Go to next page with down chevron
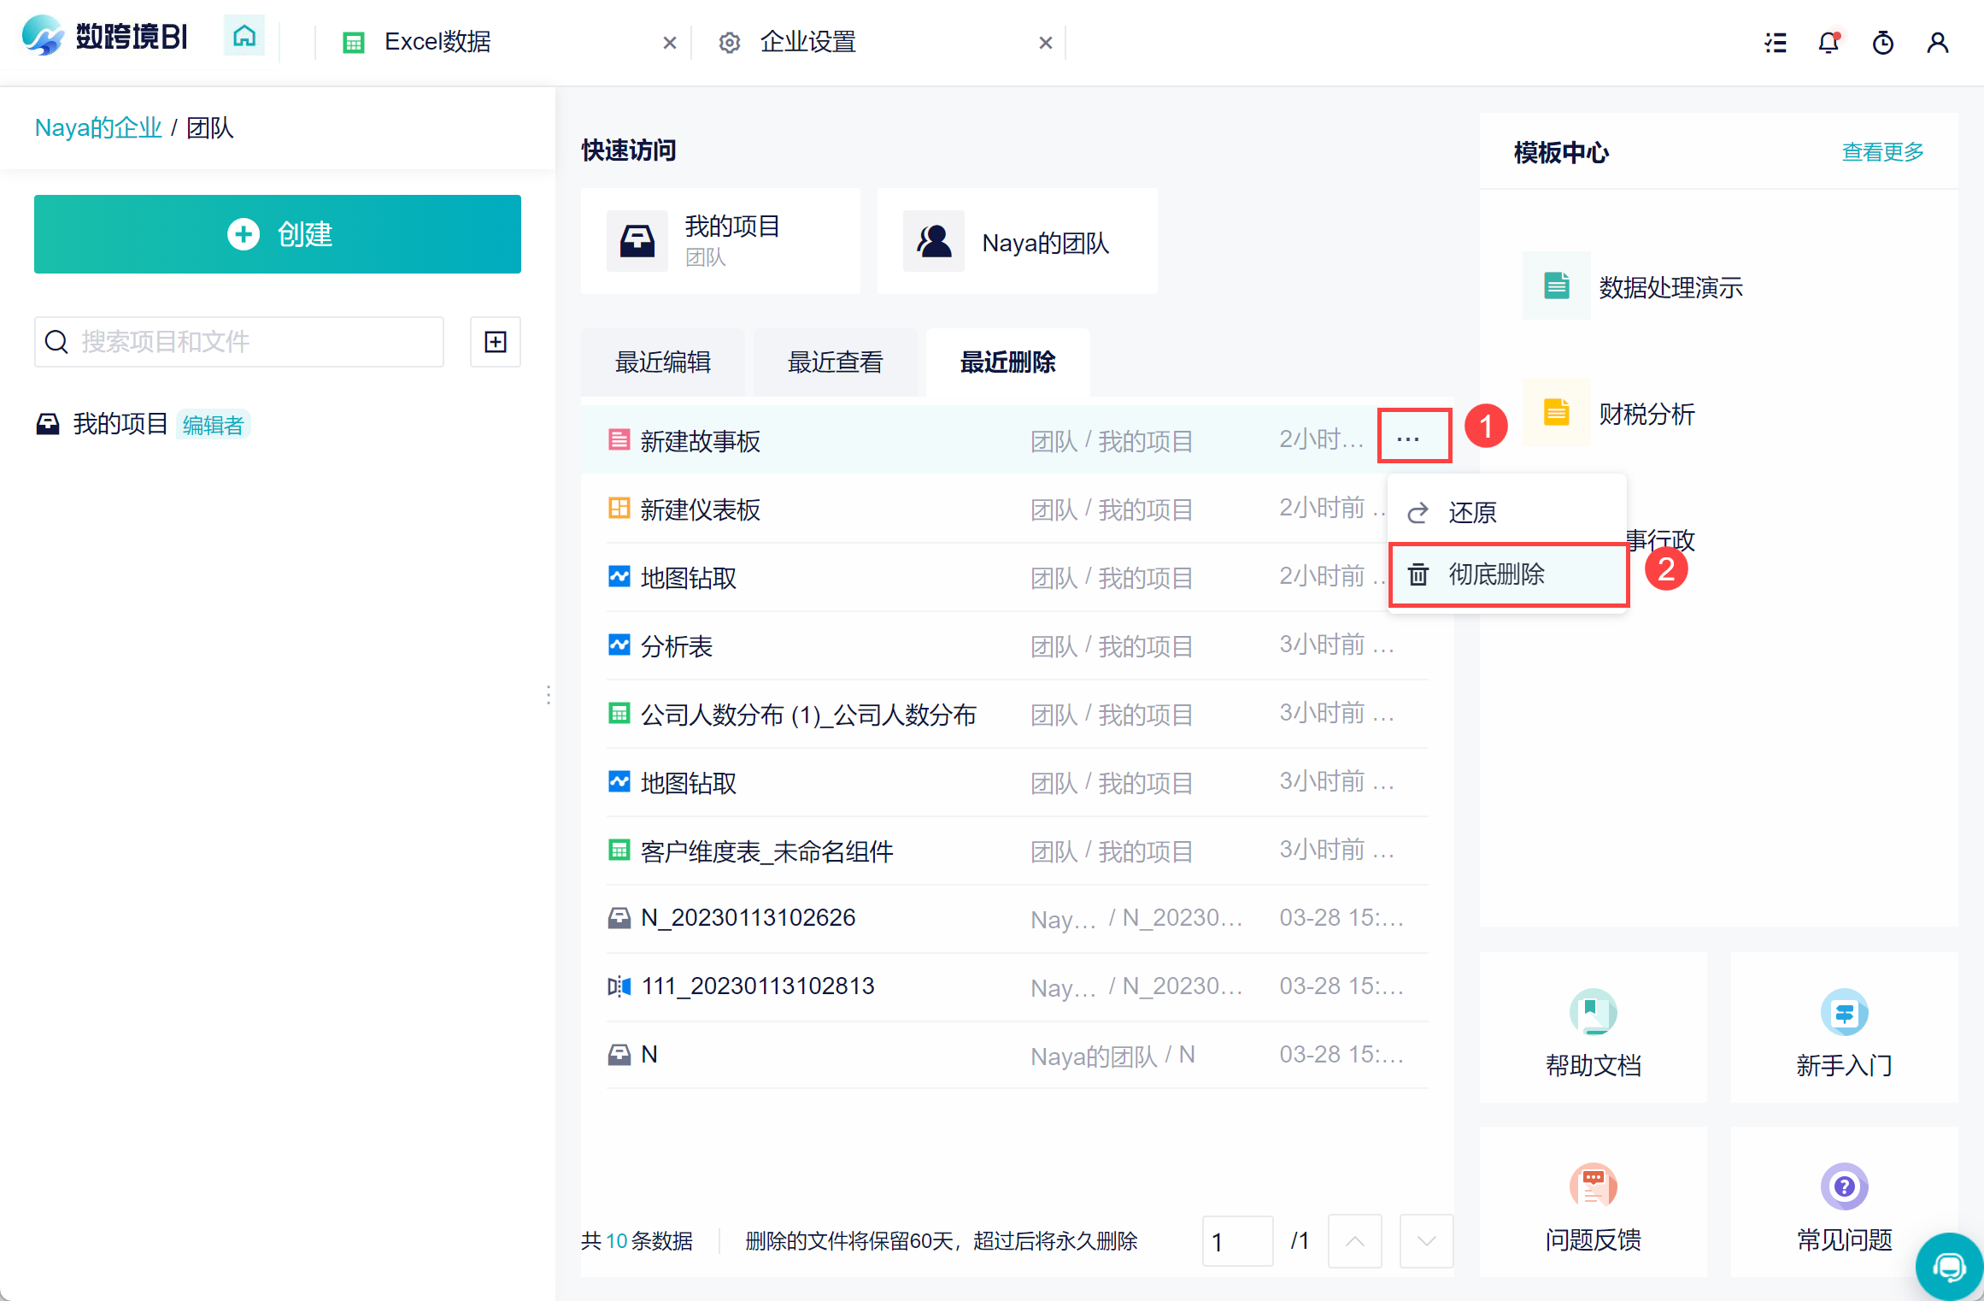 click(1426, 1241)
